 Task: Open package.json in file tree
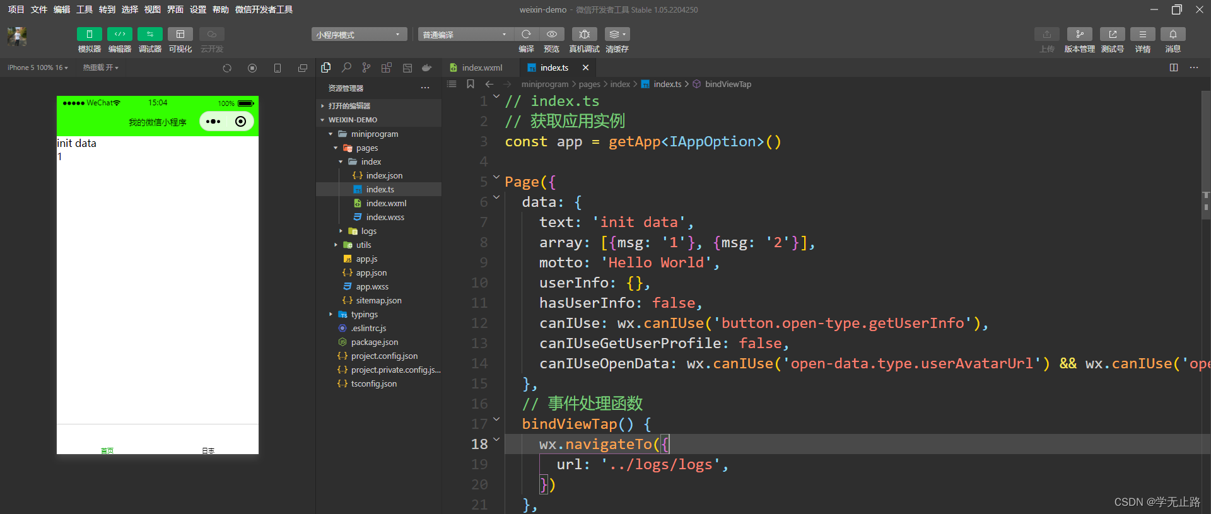click(x=378, y=342)
